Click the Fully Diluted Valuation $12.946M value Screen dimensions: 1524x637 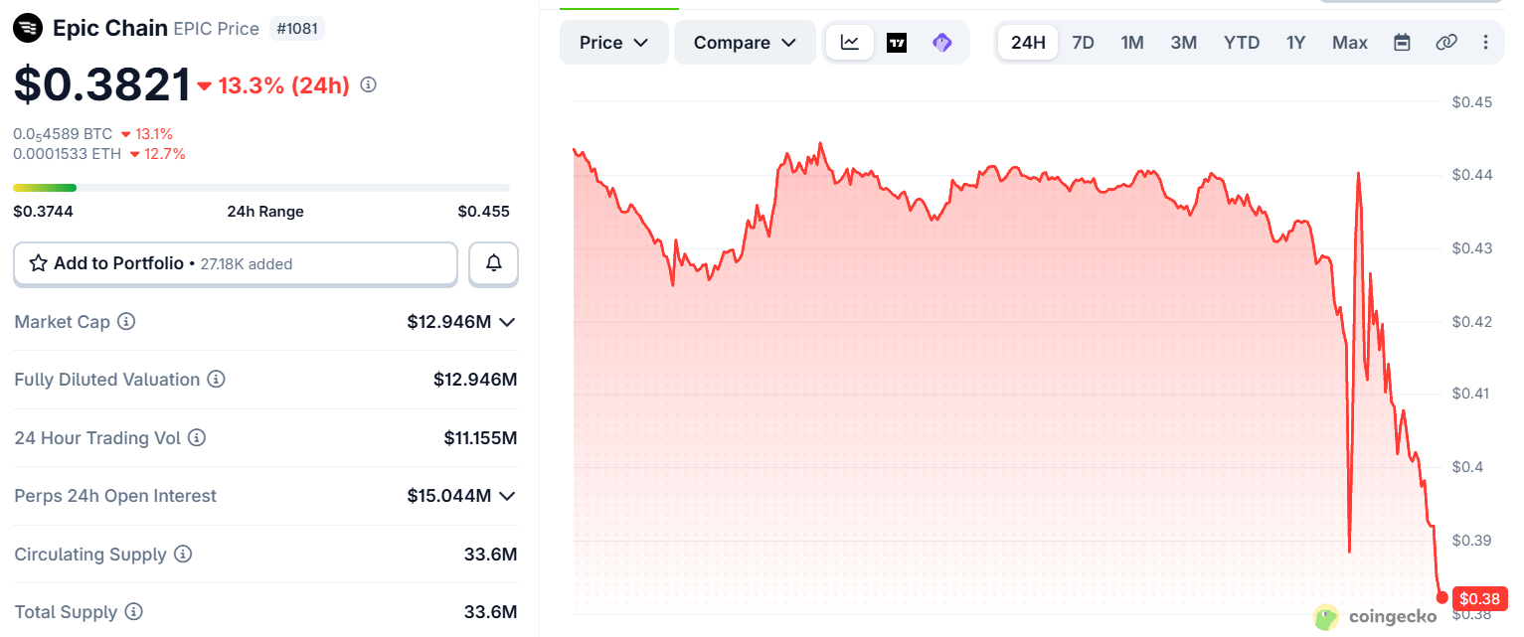[475, 380]
